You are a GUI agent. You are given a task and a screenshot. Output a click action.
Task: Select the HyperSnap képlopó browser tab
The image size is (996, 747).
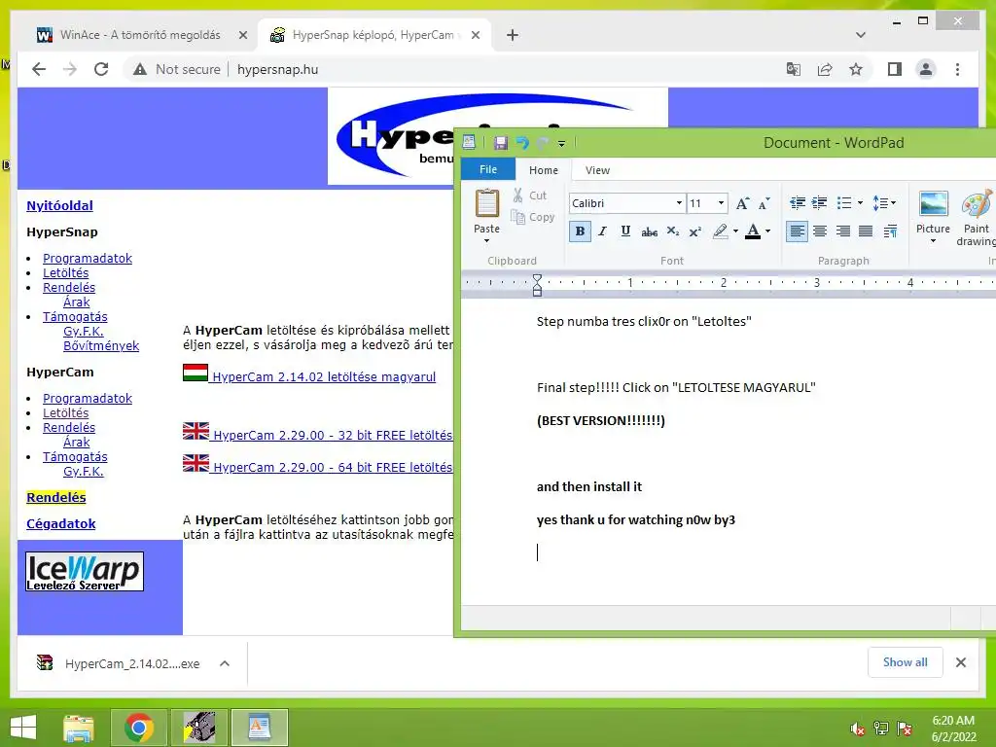point(373,35)
